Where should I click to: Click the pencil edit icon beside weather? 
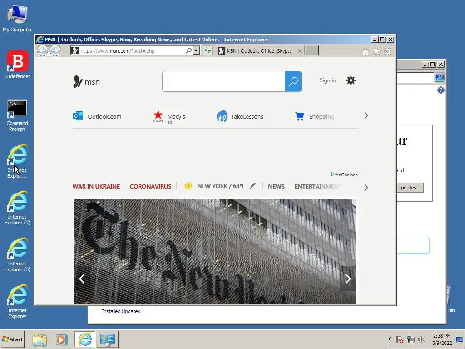click(x=252, y=186)
